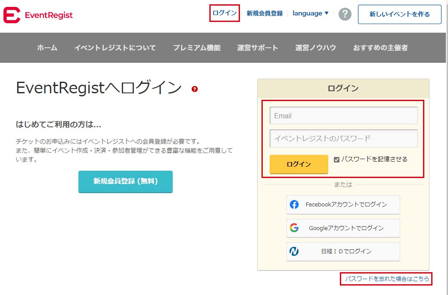Click the EventRegist logo
This screenshot has height=295, width=448.
38,15
